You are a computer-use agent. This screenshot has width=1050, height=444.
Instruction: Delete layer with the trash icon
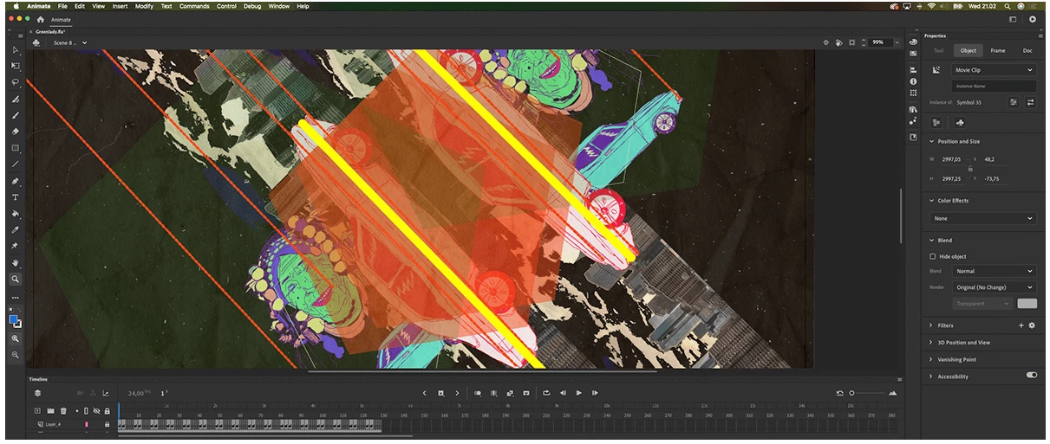63,411
